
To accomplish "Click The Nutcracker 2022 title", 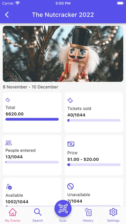I will (63, 15).
